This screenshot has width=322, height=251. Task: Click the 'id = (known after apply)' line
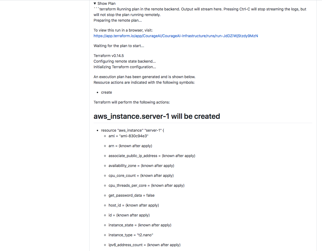(129, 215)
